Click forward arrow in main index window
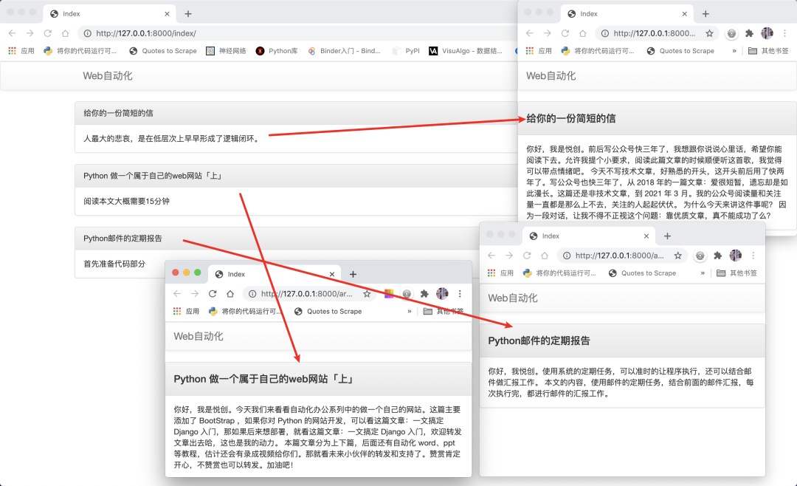This screenshot has width=797, height=486. (x=30, y=33)
